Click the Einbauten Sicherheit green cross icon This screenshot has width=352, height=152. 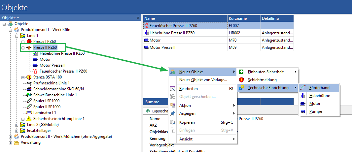[x=241, y=72]
